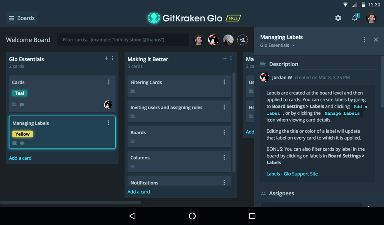The width and height of the screenshot is (384, 225).
Task: Click the assignee avatar on the Cards card
Action: point(108,105)
